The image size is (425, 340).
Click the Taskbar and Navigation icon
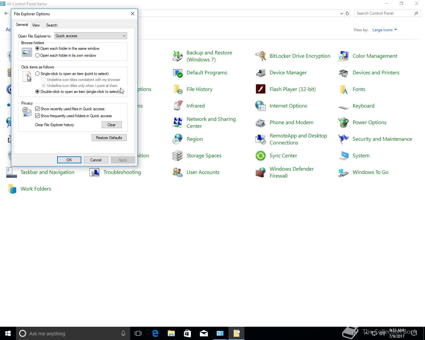pyautogui.click(x=12, y=172)
